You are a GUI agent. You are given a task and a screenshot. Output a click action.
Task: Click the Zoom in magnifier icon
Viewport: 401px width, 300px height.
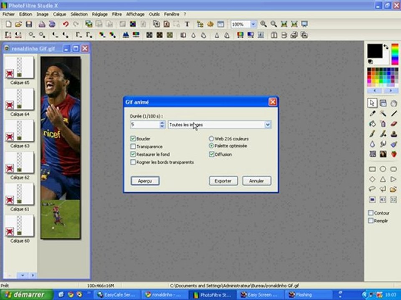click(264, 24)
